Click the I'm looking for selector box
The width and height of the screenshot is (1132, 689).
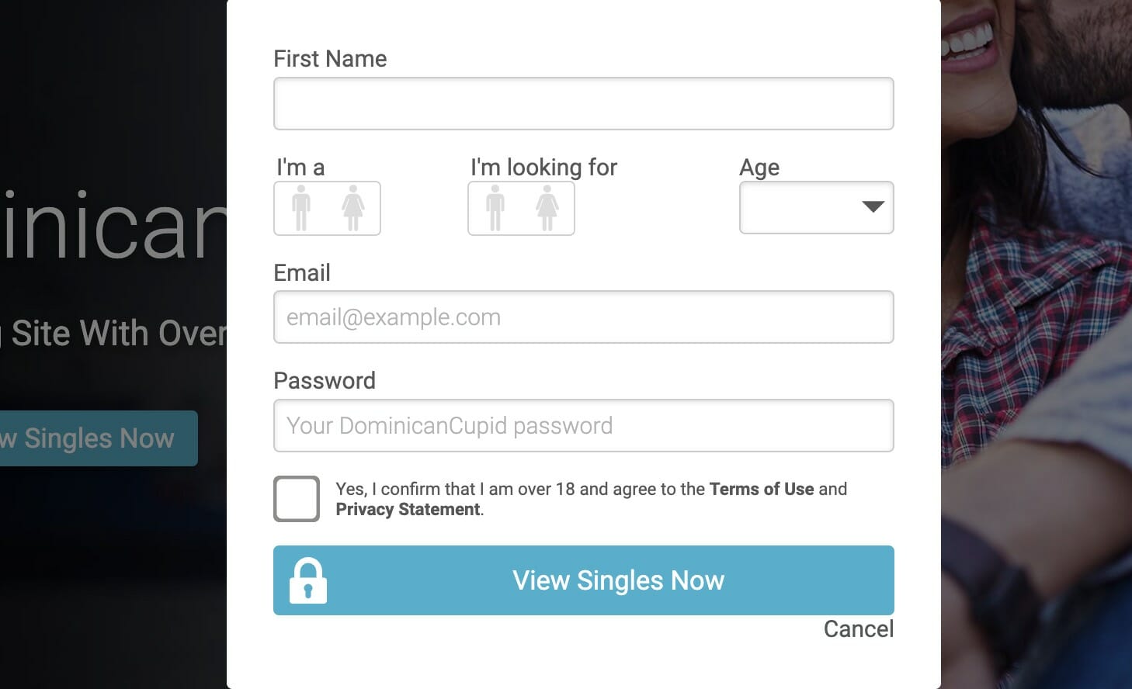click(x=521, y=208)
